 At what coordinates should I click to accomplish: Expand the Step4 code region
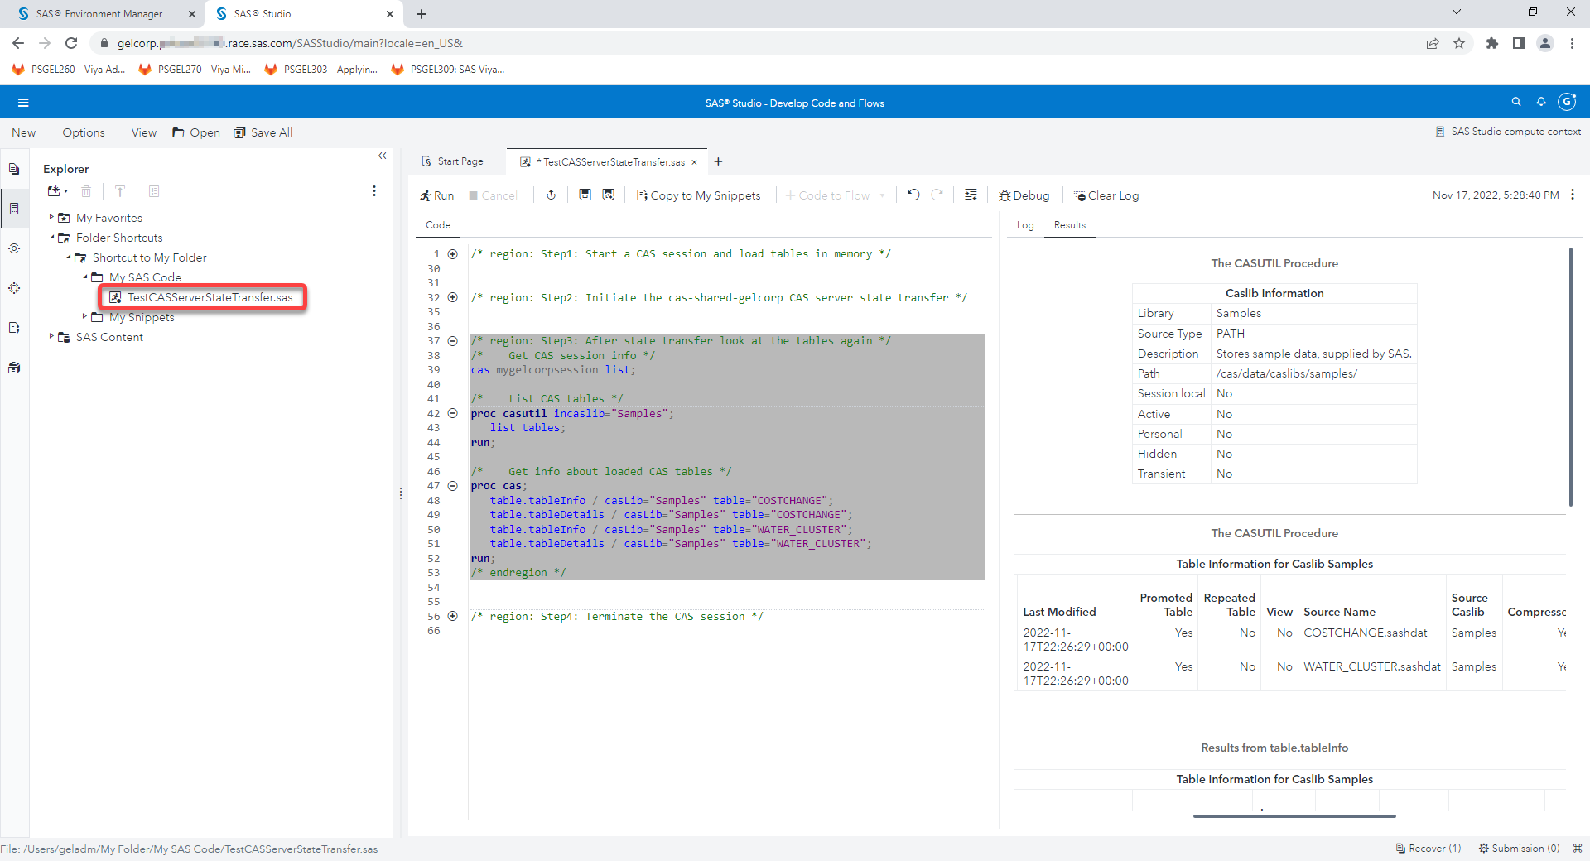[x=453, y=616]
